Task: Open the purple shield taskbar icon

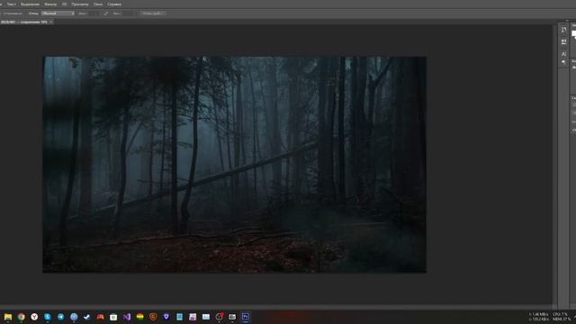Action: tap(166, 317)
